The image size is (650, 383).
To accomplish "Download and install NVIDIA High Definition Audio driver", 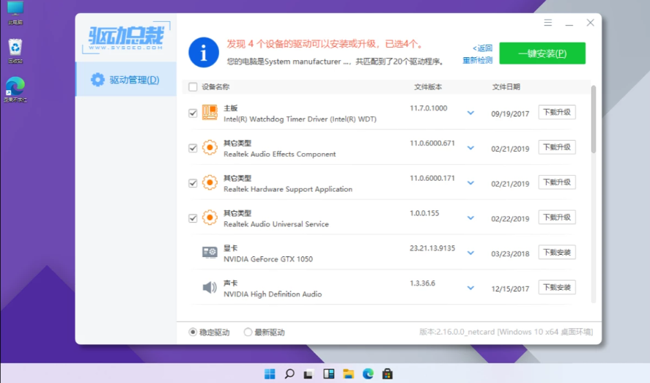I will (x=557, y=287).
